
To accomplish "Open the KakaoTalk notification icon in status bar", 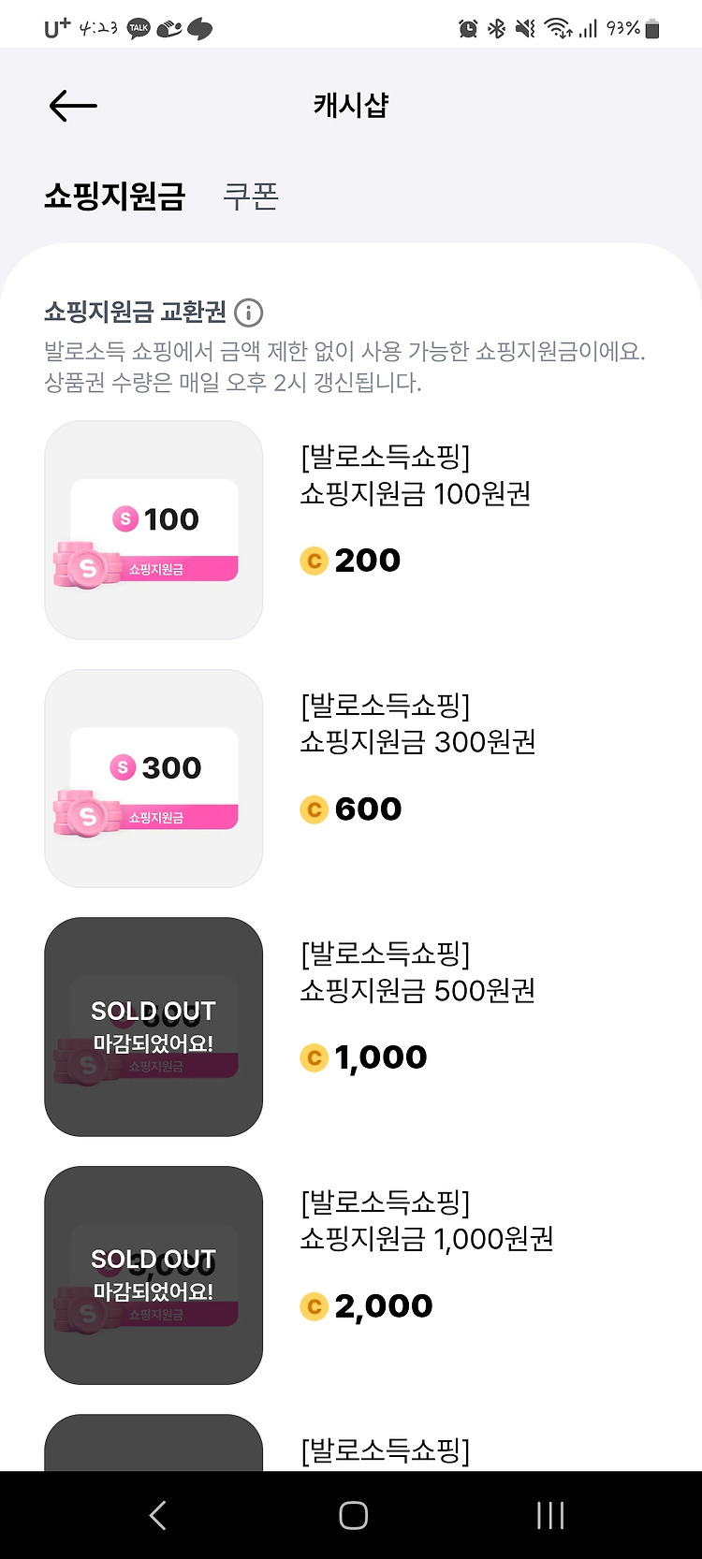I will tap(139, 28).
